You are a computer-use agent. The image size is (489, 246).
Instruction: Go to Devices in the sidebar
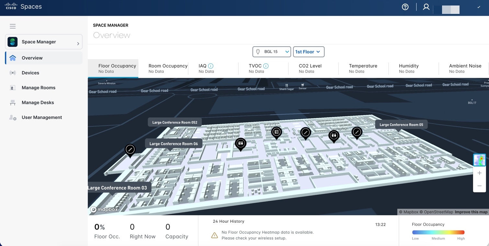pos(44,73)
